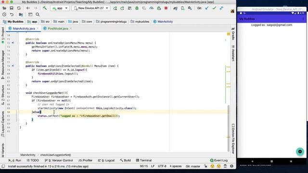The width and height of the screenshot is (308, 173).
Task: Open the Structure side panel
Action: (x=3, y=95)
